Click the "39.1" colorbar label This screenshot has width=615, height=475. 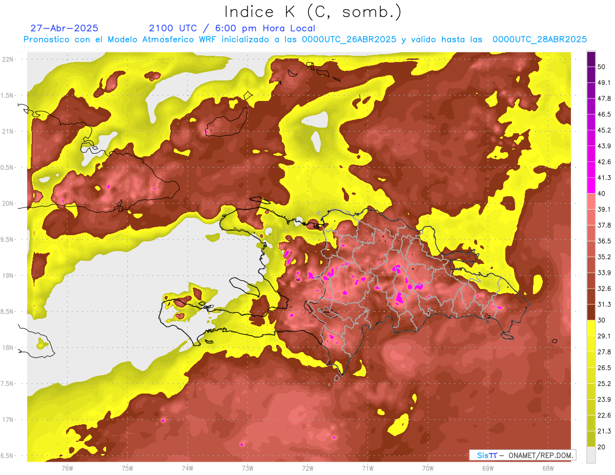tap(604, 210)
